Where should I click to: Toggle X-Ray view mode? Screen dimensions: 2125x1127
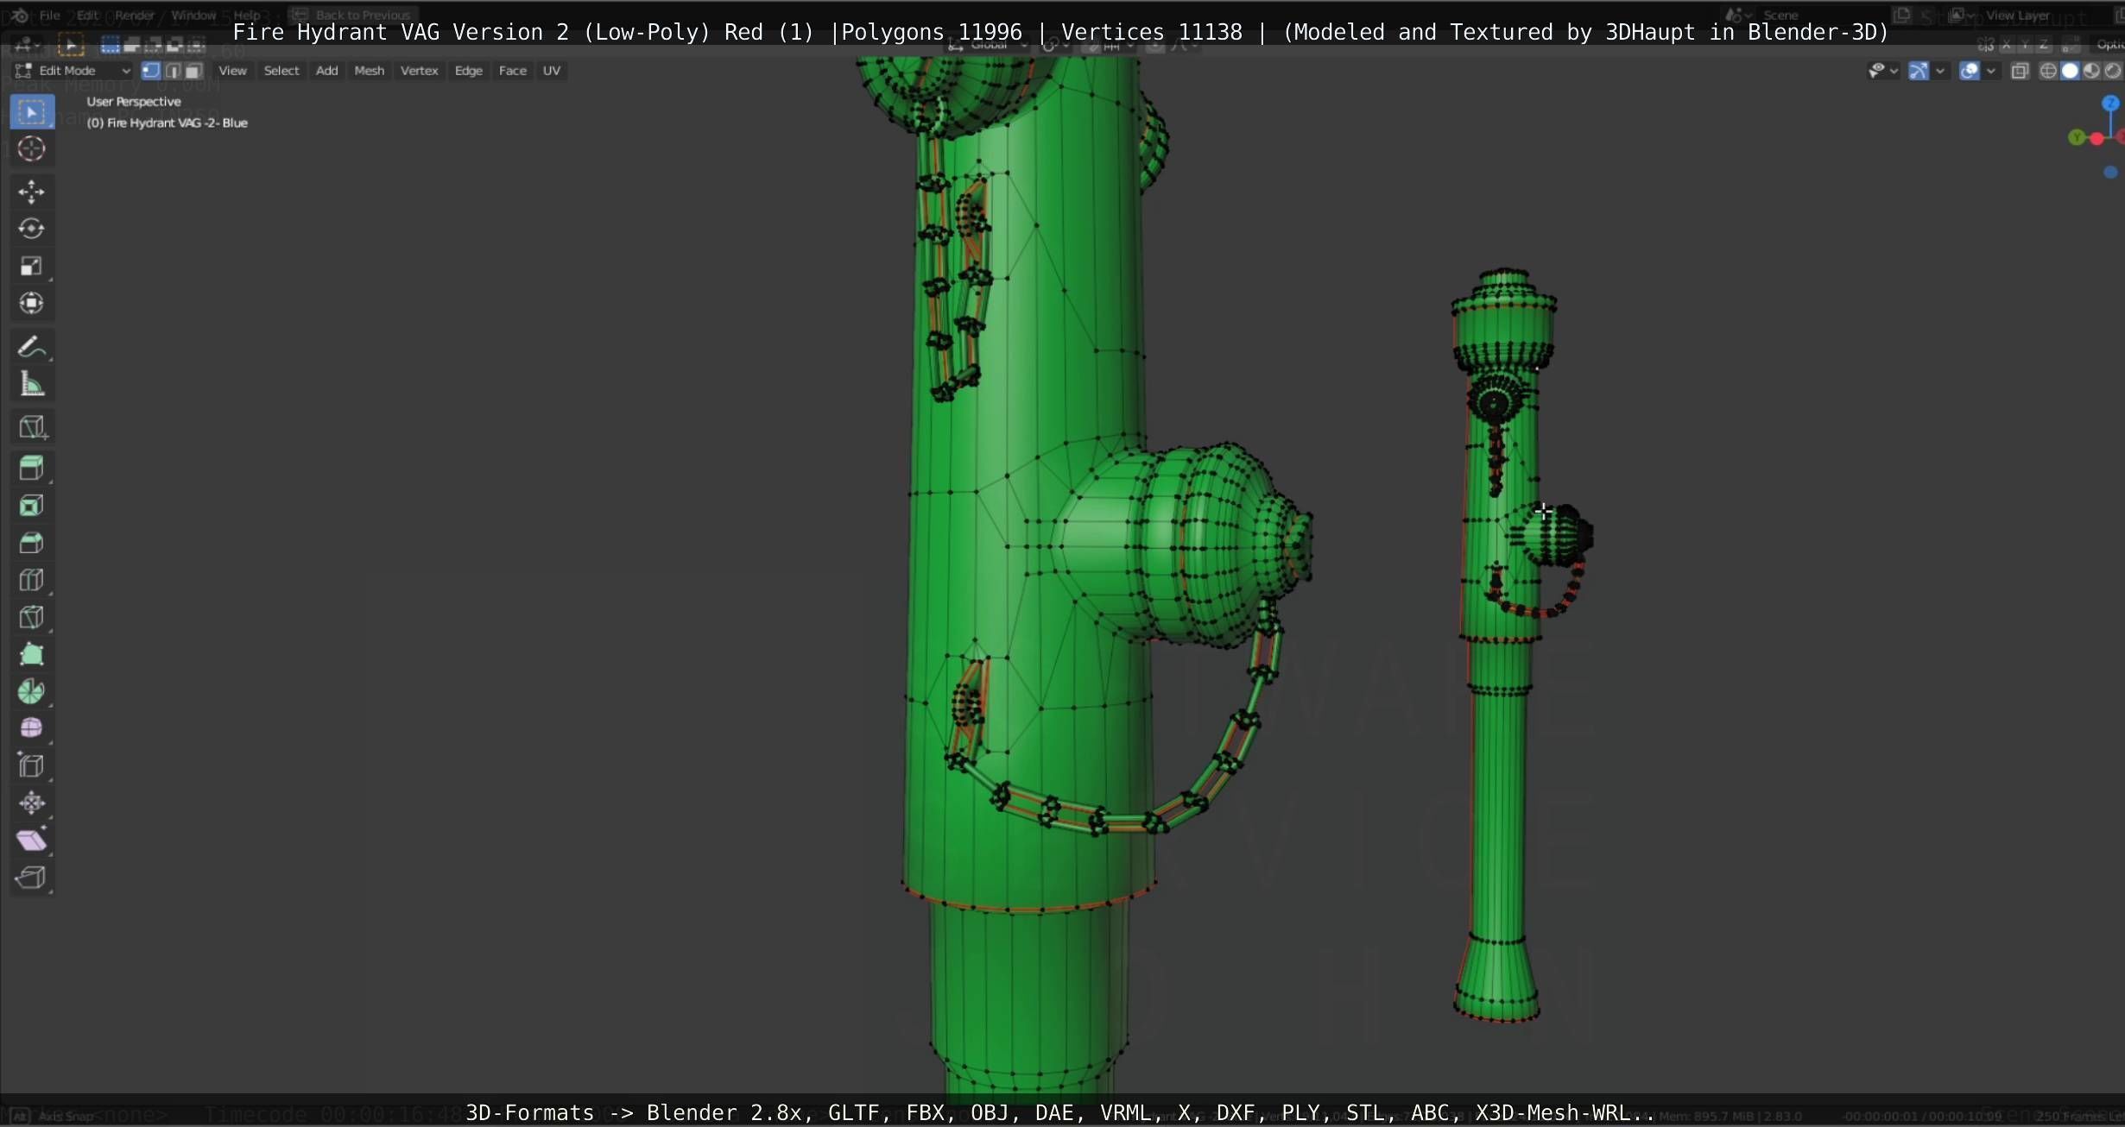[2020, 71]
